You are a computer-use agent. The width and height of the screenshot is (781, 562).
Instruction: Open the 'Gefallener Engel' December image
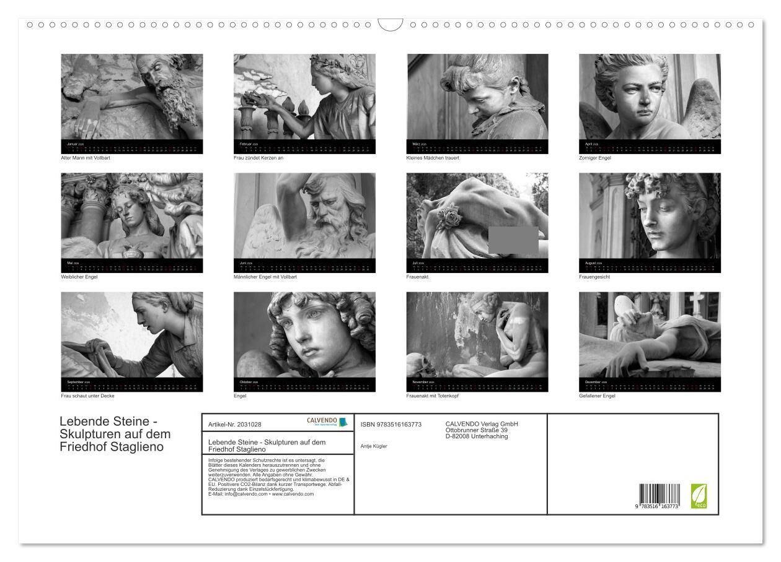(650, 335)
